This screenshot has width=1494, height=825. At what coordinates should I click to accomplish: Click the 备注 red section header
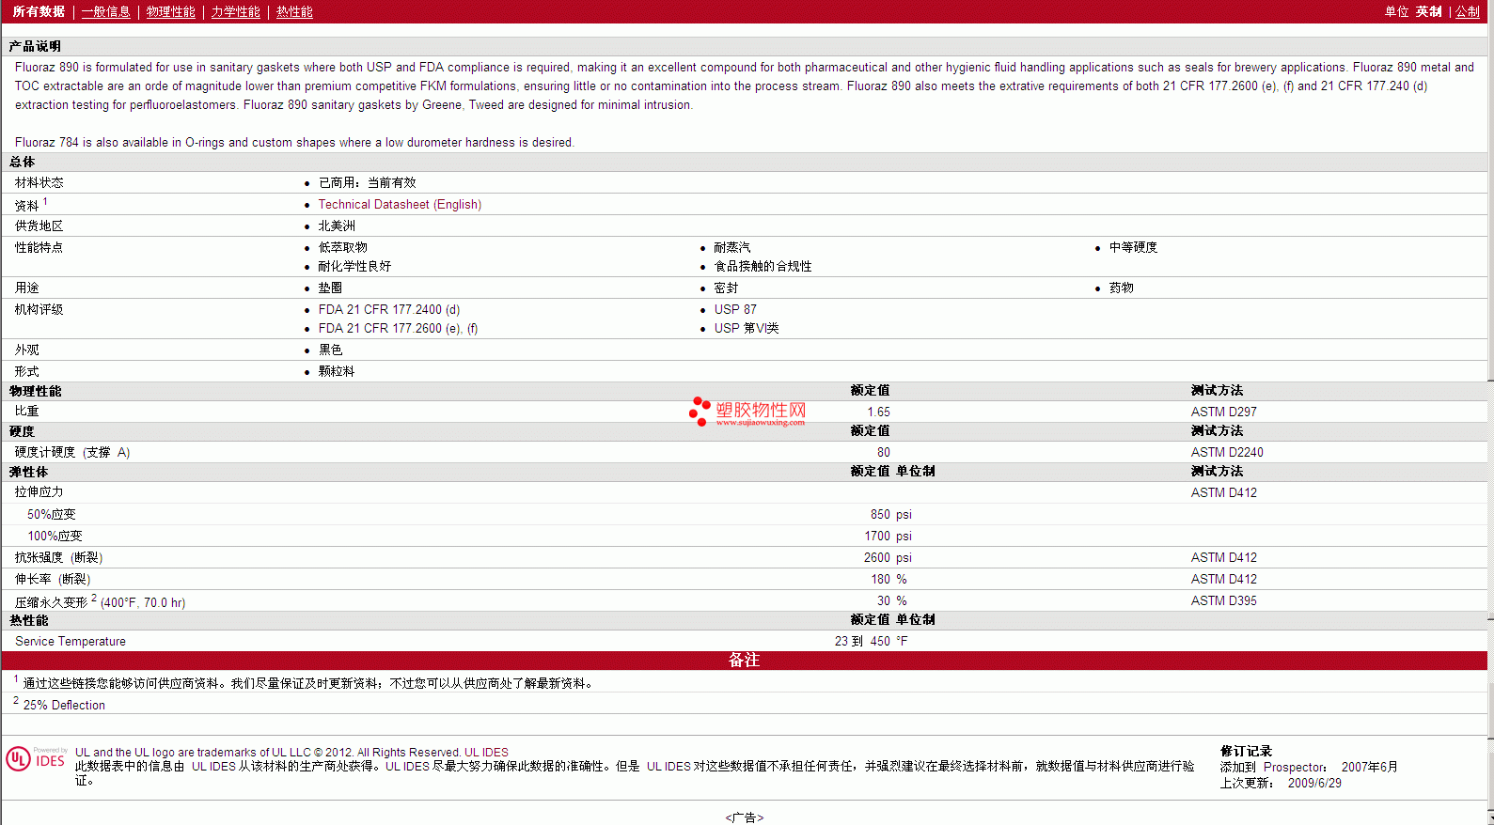click(x=744, y=660)
